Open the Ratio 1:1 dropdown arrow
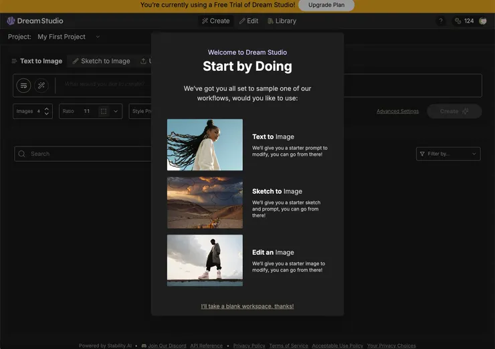495x349 pixels. [x=116, y=111]
